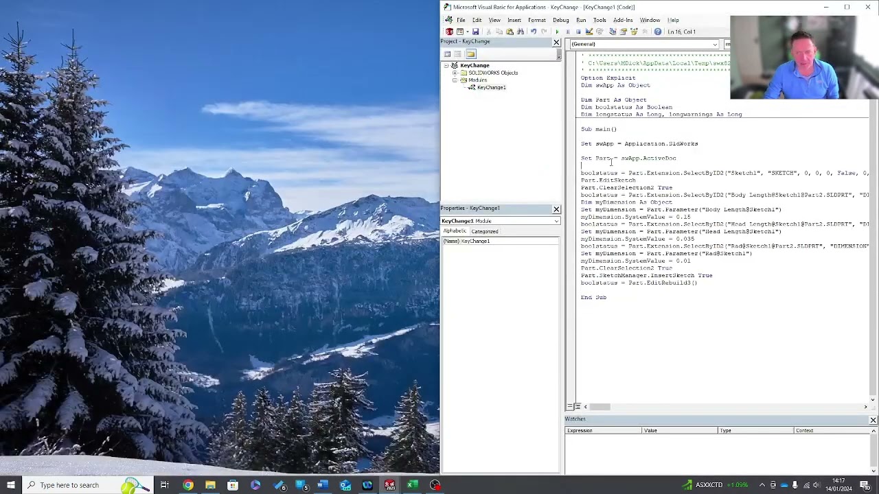The width and height of the screenshot is (879, 494).
Task: Click the Expression column header in Watches
Action: [x=603, y=431]
